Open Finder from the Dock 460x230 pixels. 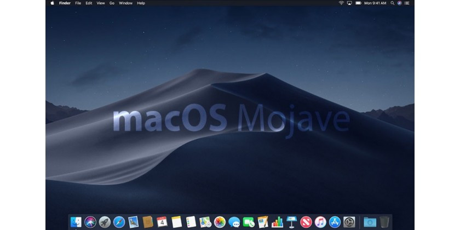pyautogui.click(x=76, y=222)
